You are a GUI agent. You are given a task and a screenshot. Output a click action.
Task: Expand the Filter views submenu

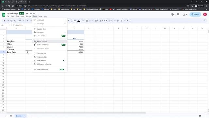[50, 32]
